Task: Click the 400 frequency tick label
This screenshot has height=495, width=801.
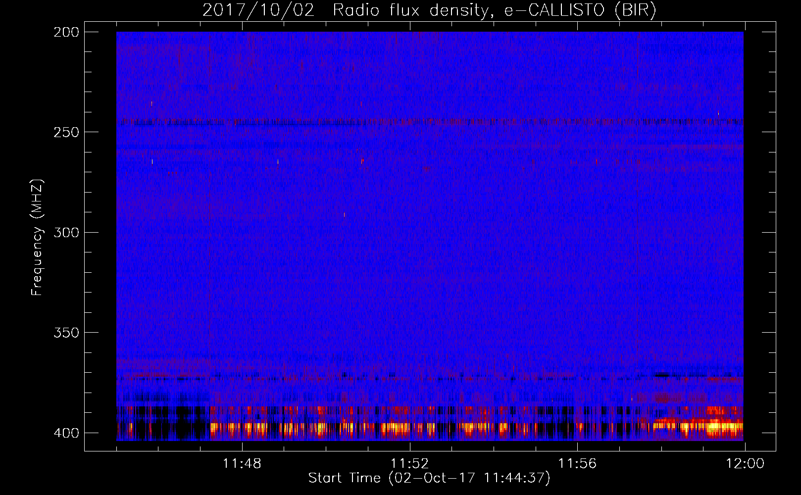Action: coord(66,433)
